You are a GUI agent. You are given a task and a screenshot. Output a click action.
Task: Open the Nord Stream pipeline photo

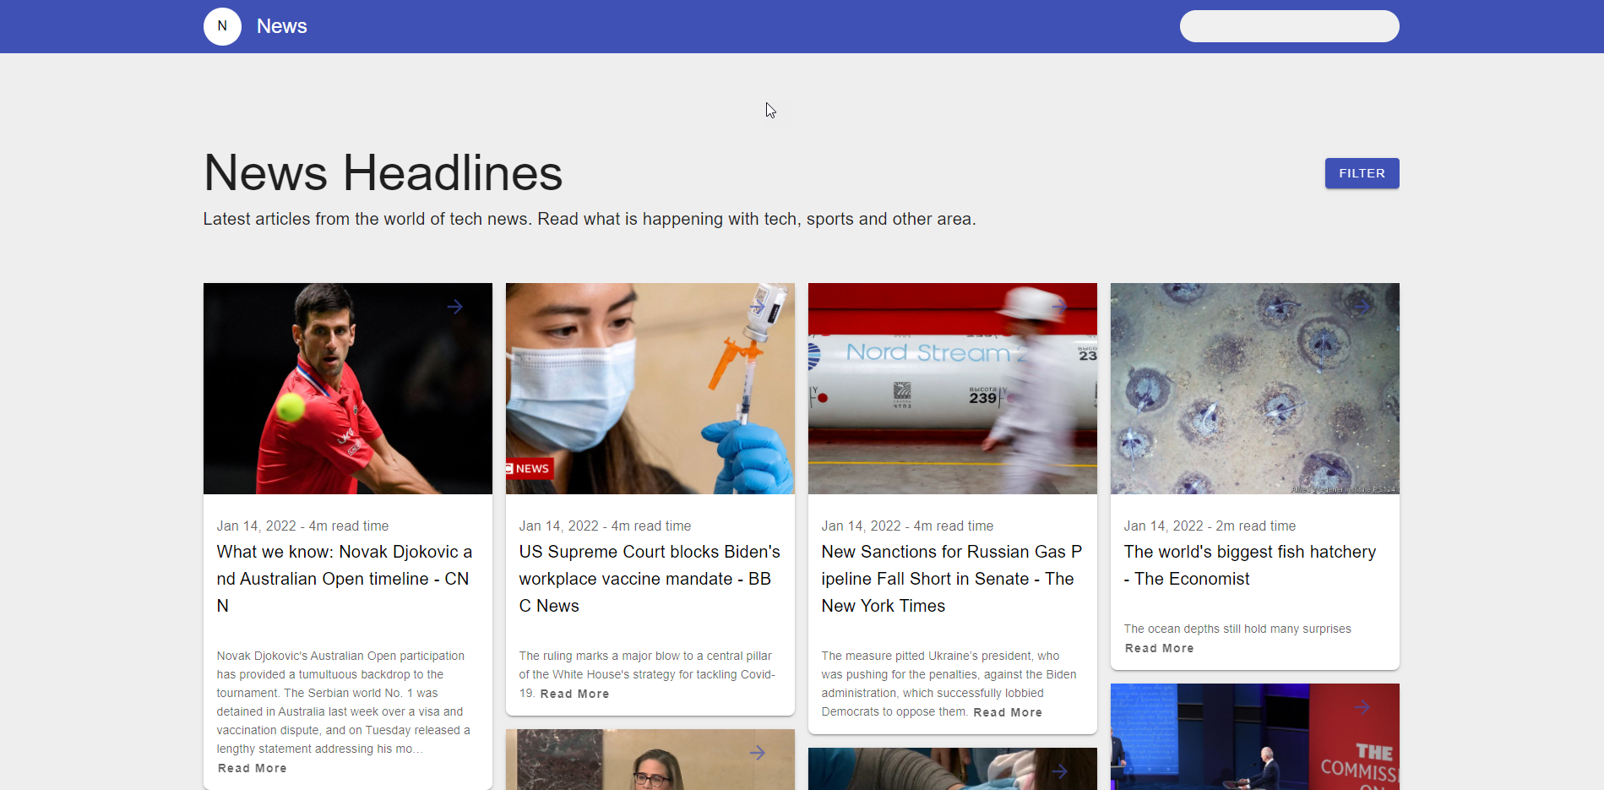tap(953, 389)
